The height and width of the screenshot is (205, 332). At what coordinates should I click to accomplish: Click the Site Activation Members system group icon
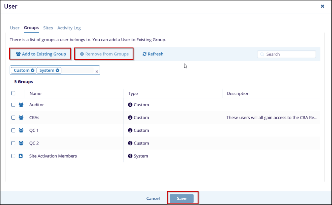click(21, 156)
